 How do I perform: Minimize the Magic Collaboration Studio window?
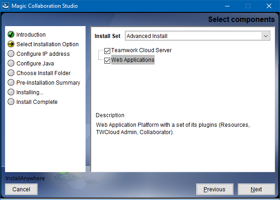(226, 6)
